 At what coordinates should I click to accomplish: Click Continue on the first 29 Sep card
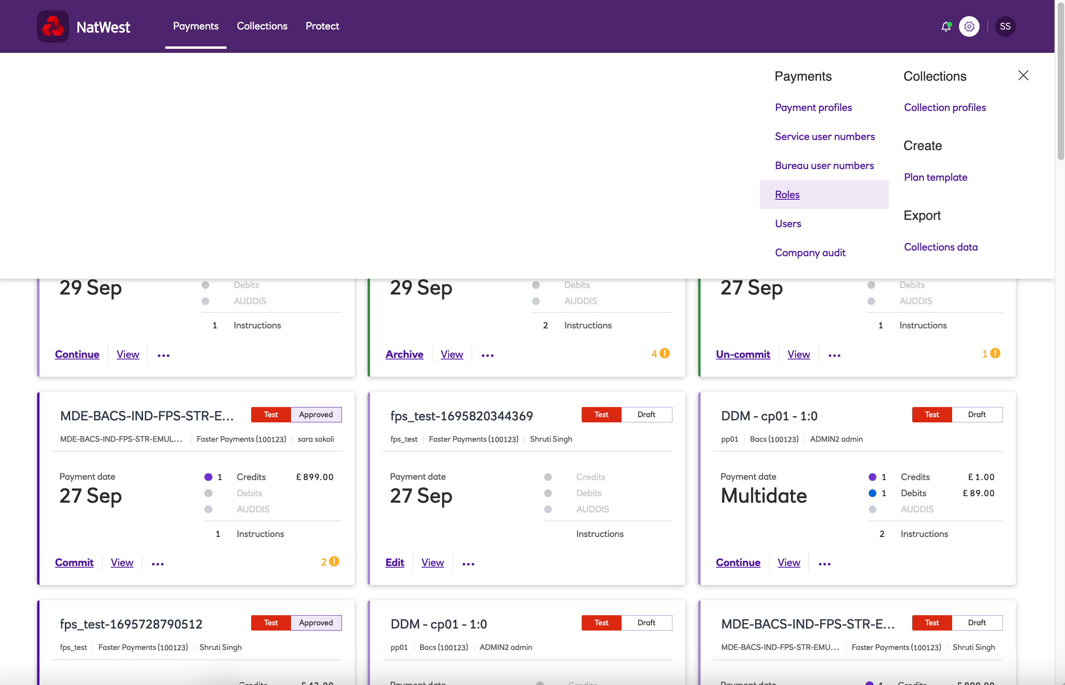point(77,355)
